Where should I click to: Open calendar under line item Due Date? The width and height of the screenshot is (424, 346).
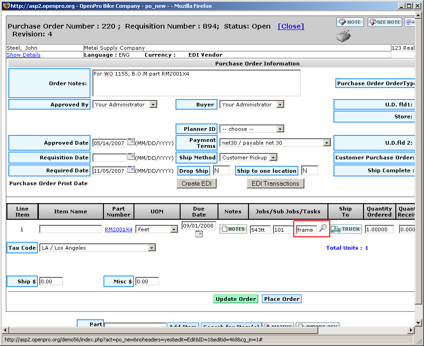[x=199, y=234]
